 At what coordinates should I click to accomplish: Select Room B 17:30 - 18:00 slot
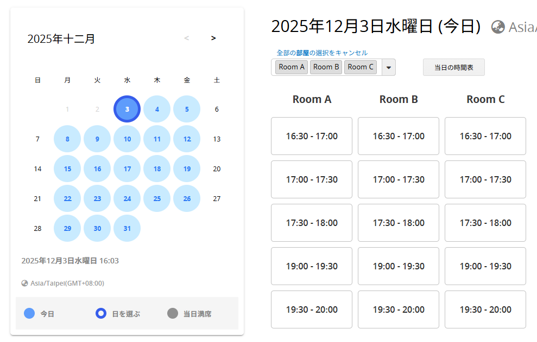[399, 223]
